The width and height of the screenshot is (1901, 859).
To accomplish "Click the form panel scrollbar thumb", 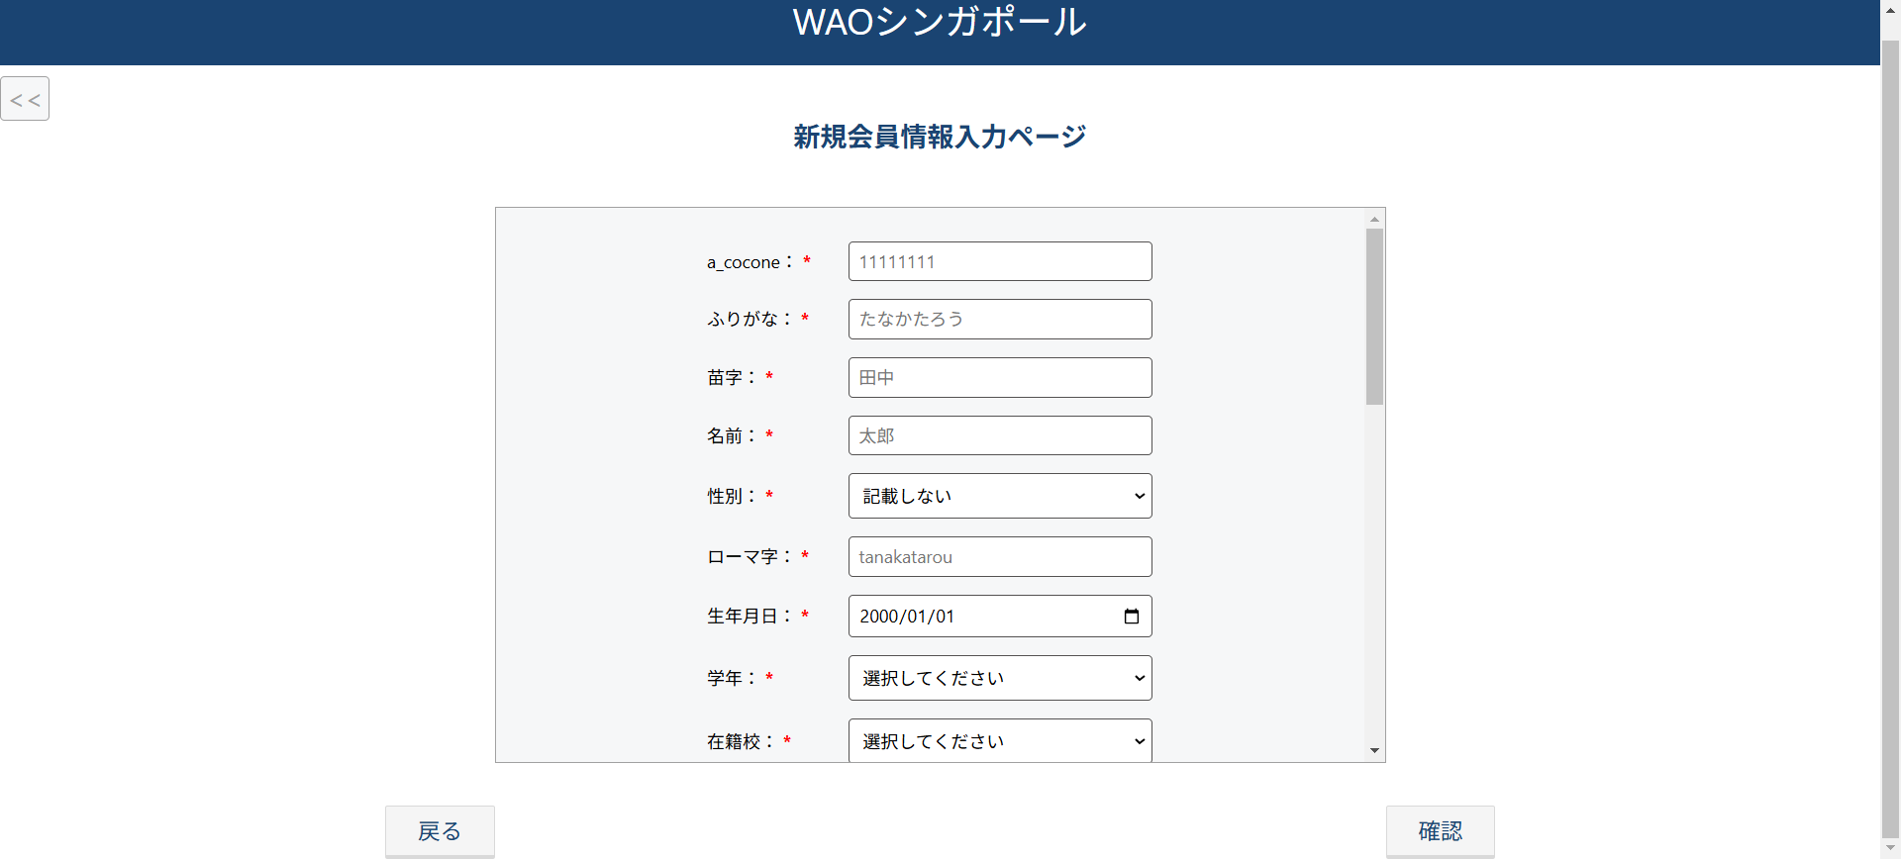I will [1374, 317].
